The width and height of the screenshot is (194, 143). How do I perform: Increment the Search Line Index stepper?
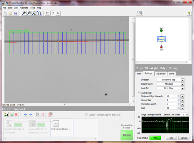pos(187,114)
